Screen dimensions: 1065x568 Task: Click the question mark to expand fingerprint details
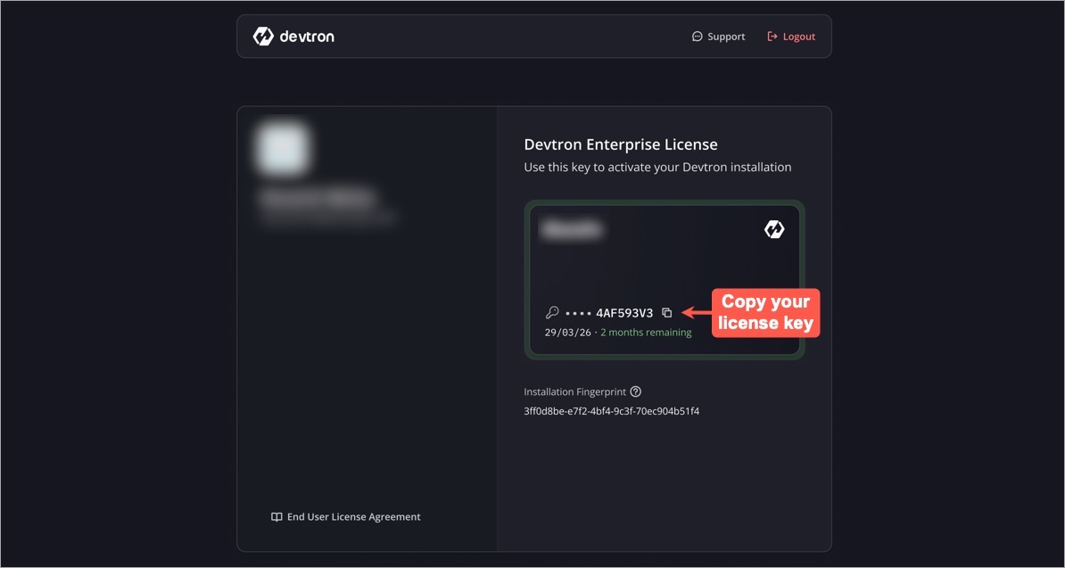pos(635,391)
